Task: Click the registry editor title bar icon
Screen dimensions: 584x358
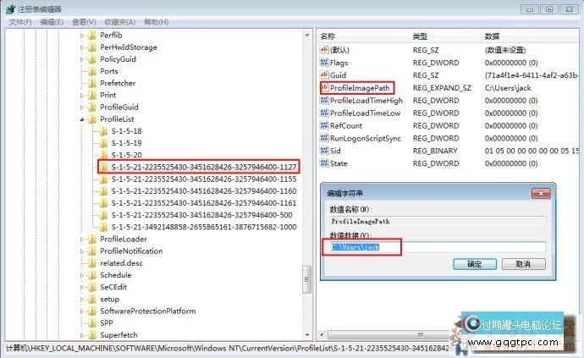Action: click(x=10, y=9)
